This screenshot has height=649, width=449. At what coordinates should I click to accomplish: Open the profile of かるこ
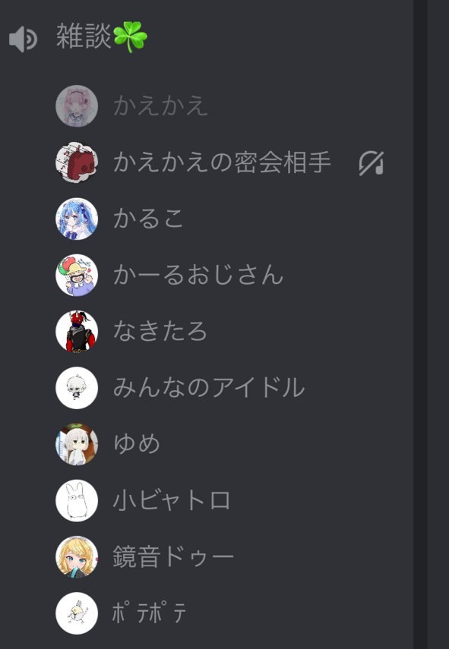(x=148, y=219)
